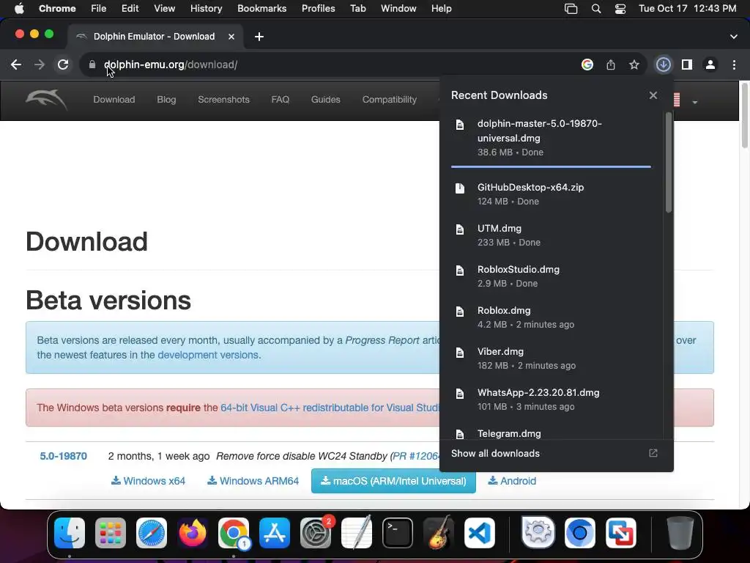The image size is (750, 563).
Task: Click the downloads list scrollbar
Action: (x=669, y=163)
